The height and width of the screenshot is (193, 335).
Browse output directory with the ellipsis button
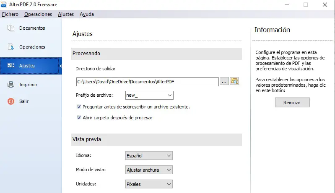(x=224, y=81)
